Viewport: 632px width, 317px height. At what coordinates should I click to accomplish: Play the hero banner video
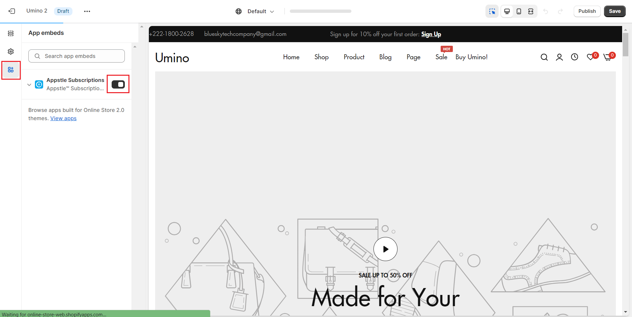(385, 249)
